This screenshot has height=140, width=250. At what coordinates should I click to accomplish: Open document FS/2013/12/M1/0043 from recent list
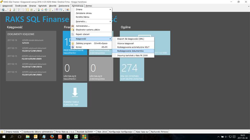32,51
